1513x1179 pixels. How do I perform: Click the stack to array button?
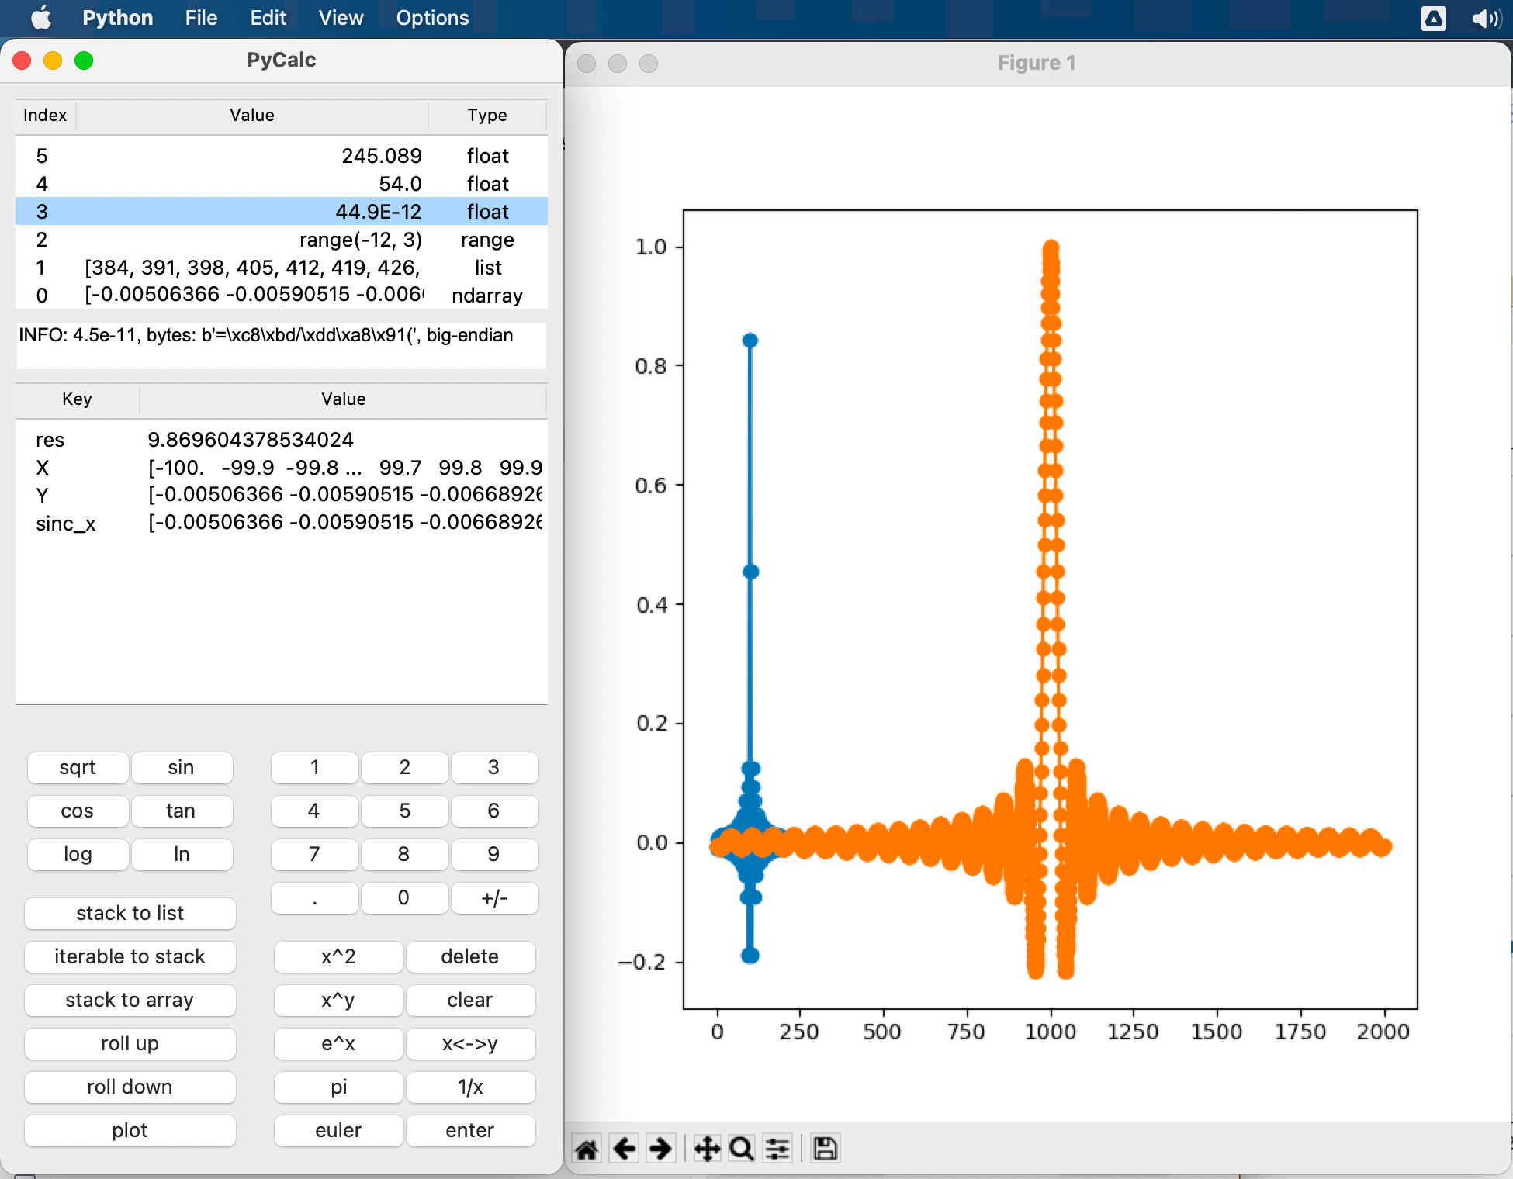(x=130, y=1000)
